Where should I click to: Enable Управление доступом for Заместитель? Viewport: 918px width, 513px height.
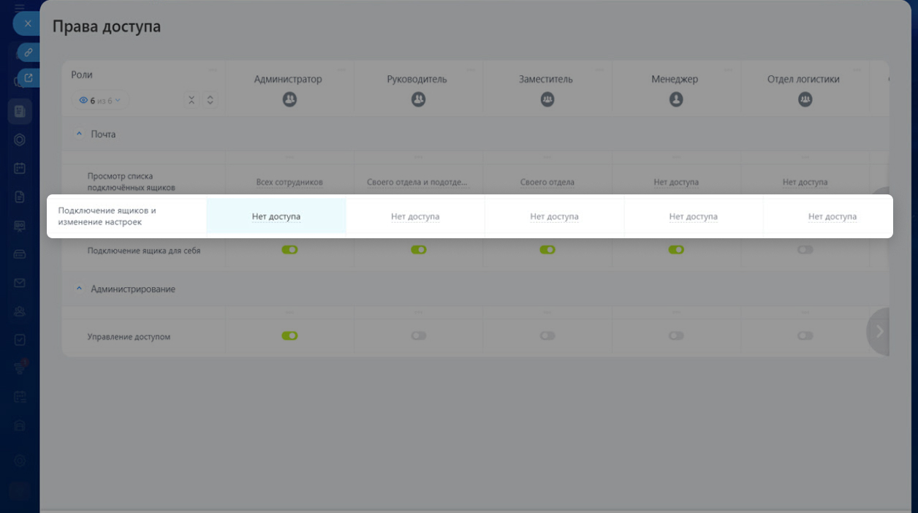click(547, 336)
